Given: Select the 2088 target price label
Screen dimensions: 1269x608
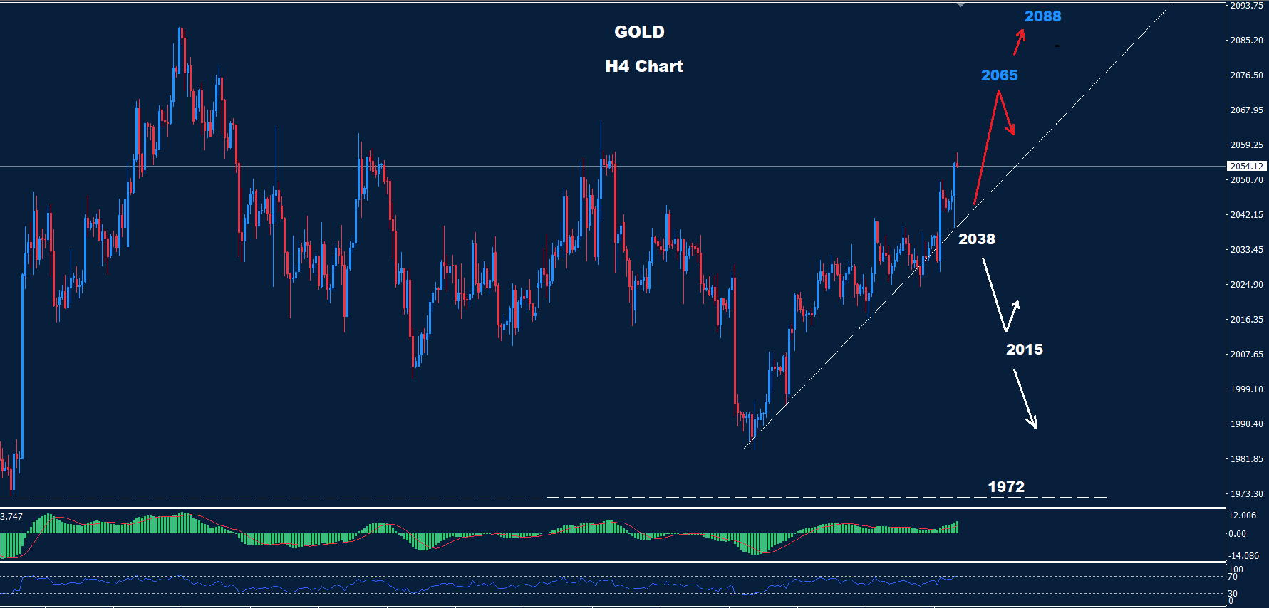Looking at the screenshot, I should point(1042,16).
